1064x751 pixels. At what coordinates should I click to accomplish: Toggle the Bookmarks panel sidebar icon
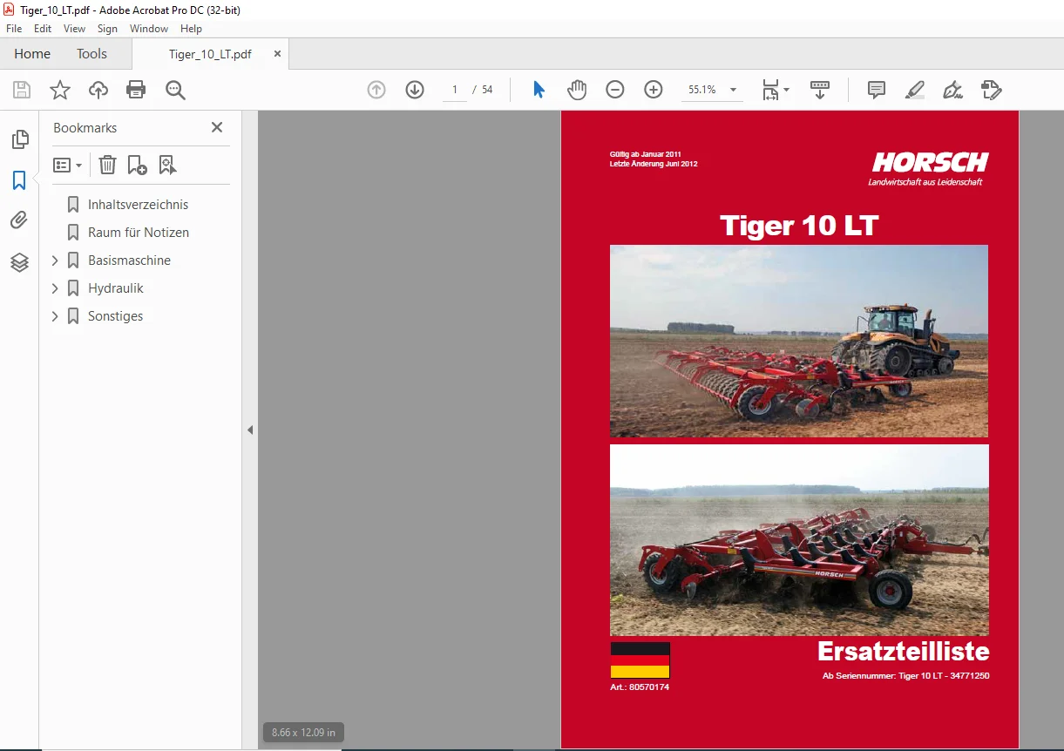[19, 180]
